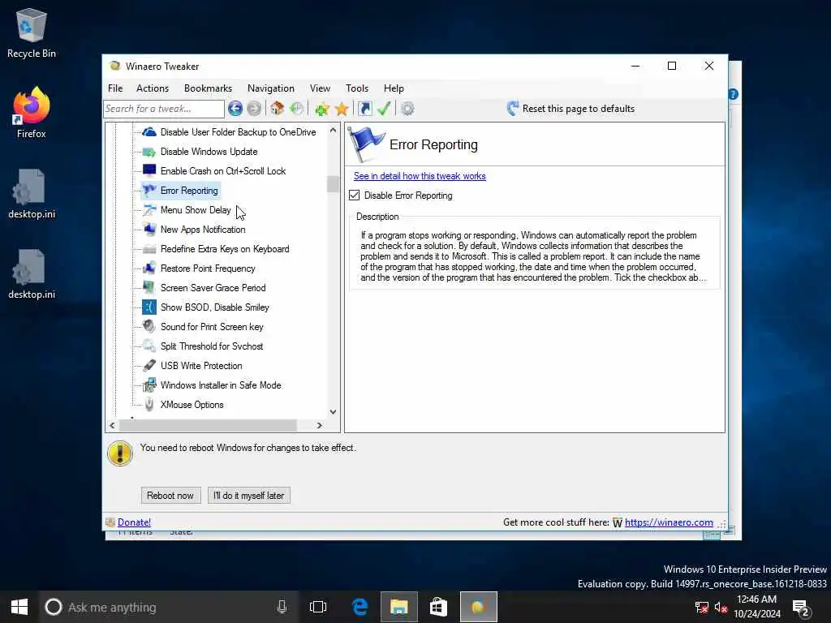831x623 pixels.
Task: Open File Explorer from the taskbar
Action: [x=399, y=607]
